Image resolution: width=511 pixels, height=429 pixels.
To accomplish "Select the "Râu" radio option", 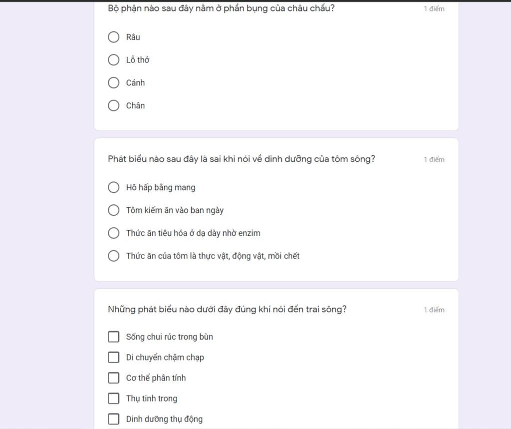I will (x=113, y=37).
